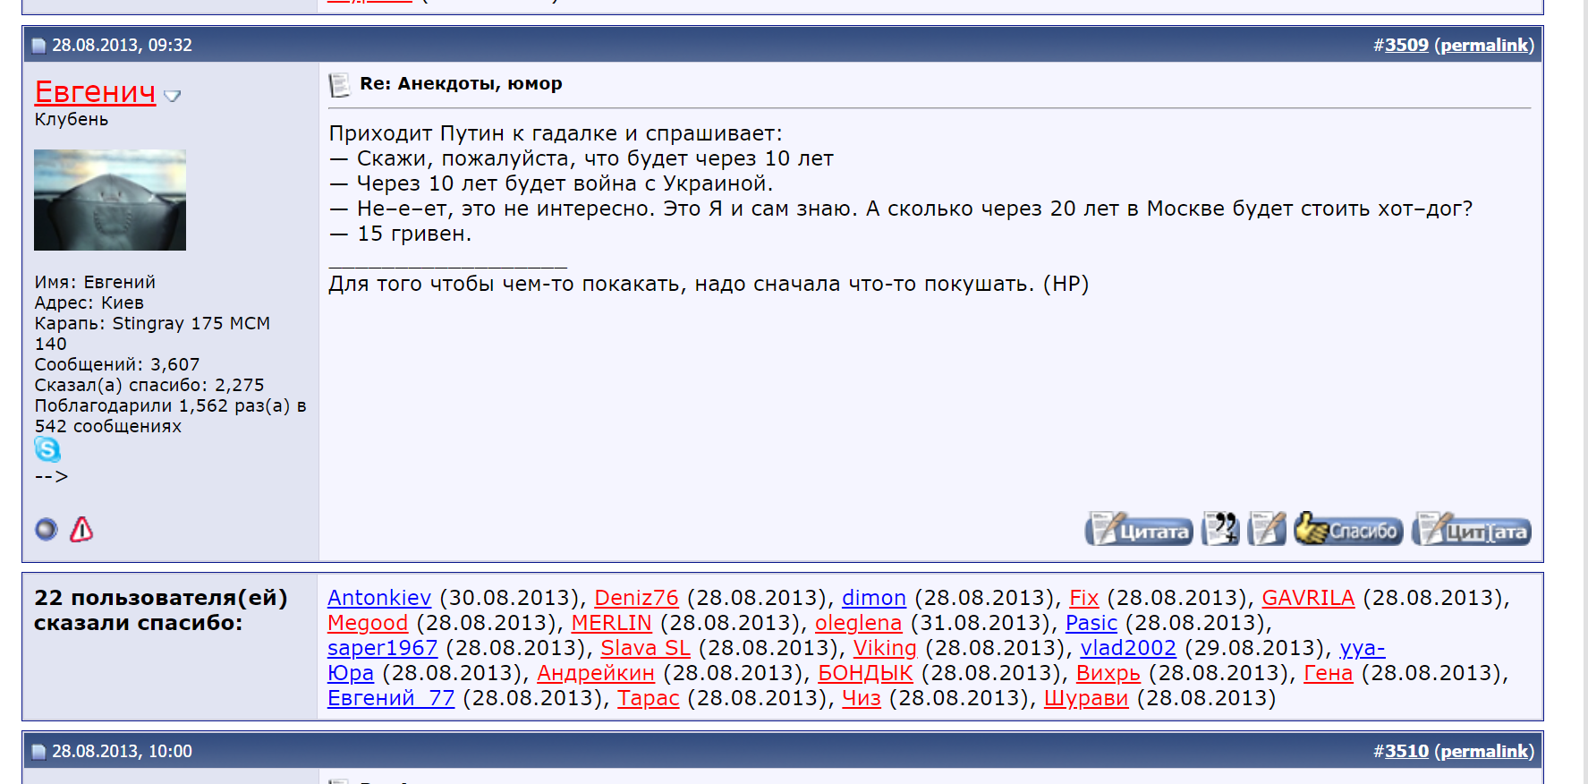Click the multi-quote icon with quotation marks
Screen dimensions: 1588x784
pyautogui.click(x=1220, y=529)
